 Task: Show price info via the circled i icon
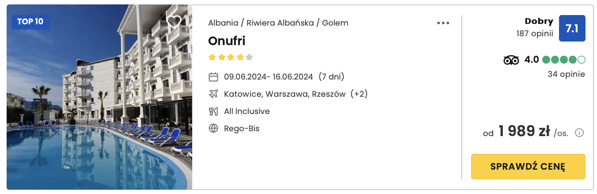click(579, 133)
